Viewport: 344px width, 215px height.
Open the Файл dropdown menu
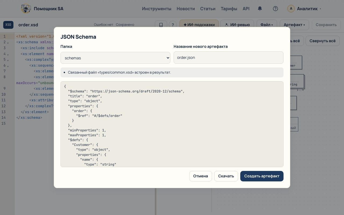click(x=267, y=25)
